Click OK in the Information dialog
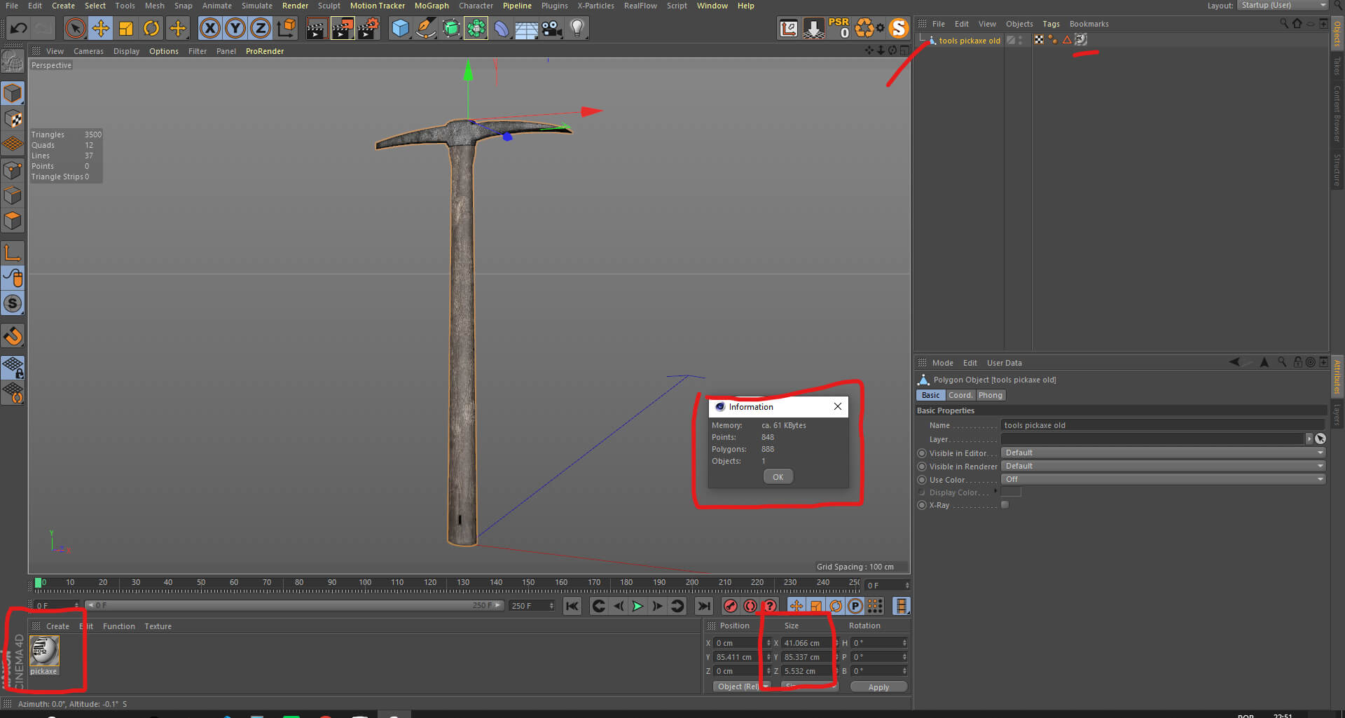 point(778,477)
